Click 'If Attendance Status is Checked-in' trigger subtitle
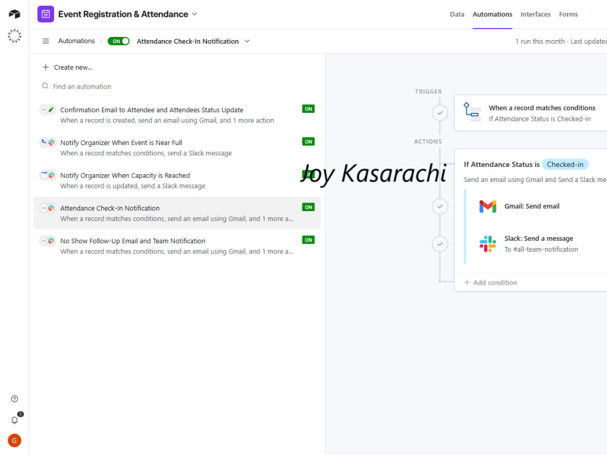 click(539, 119)
